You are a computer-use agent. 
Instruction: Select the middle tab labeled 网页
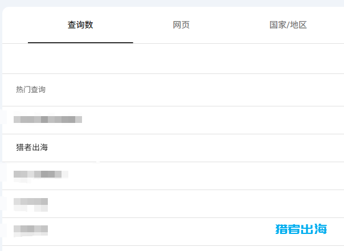181,25
